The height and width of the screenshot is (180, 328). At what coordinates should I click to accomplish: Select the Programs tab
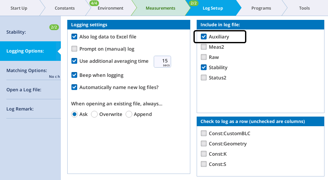(261, 8)
